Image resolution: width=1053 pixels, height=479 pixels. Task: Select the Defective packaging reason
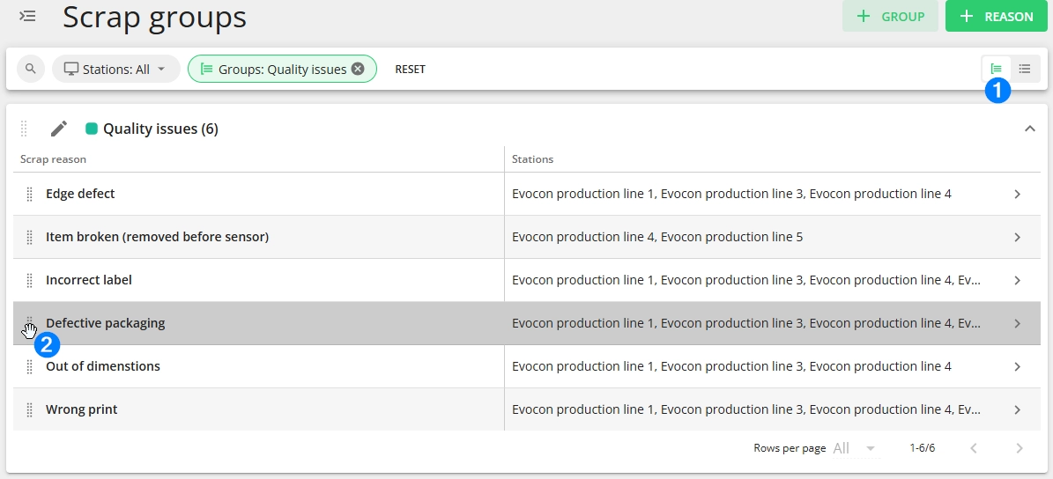tap(106, 323)
